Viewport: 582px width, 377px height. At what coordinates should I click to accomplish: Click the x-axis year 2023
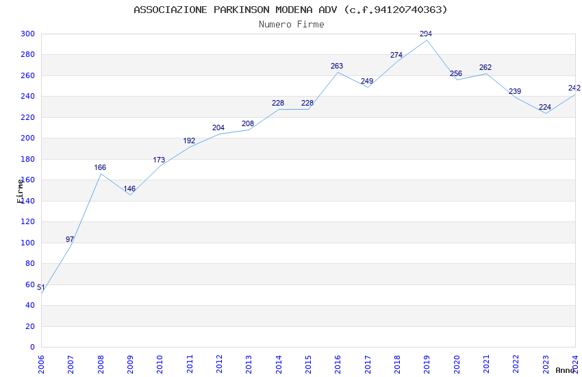click(x=546, y=365)
